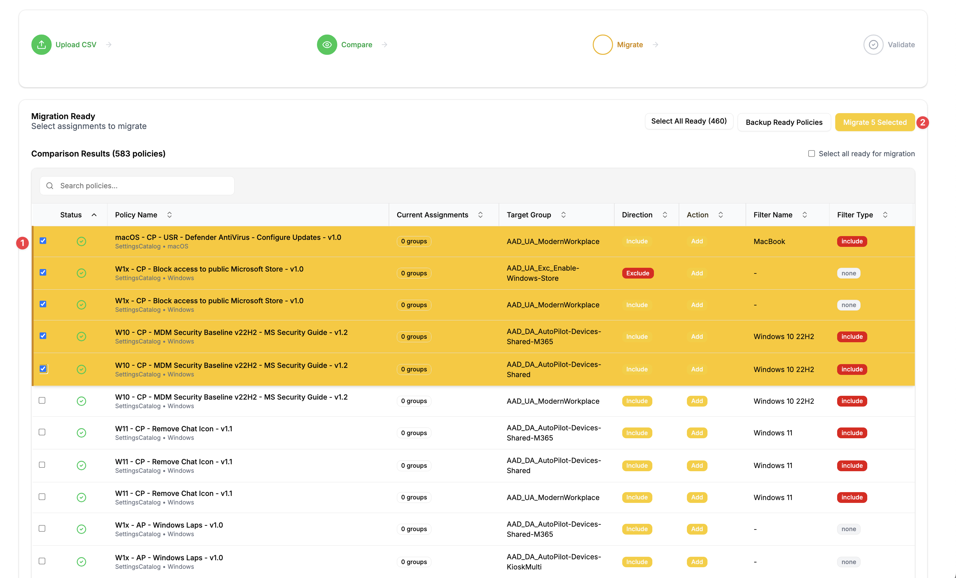Sort by Target Group column
956x578 pixels.
click(x=563, y=215)
